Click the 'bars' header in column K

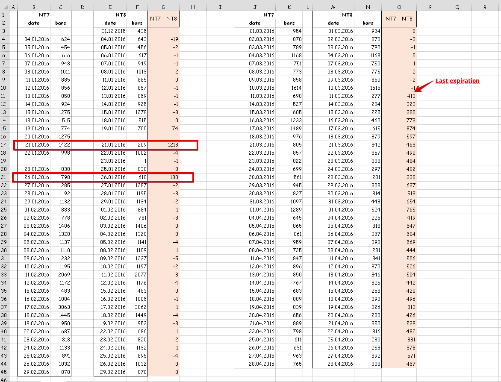point(289,23)
